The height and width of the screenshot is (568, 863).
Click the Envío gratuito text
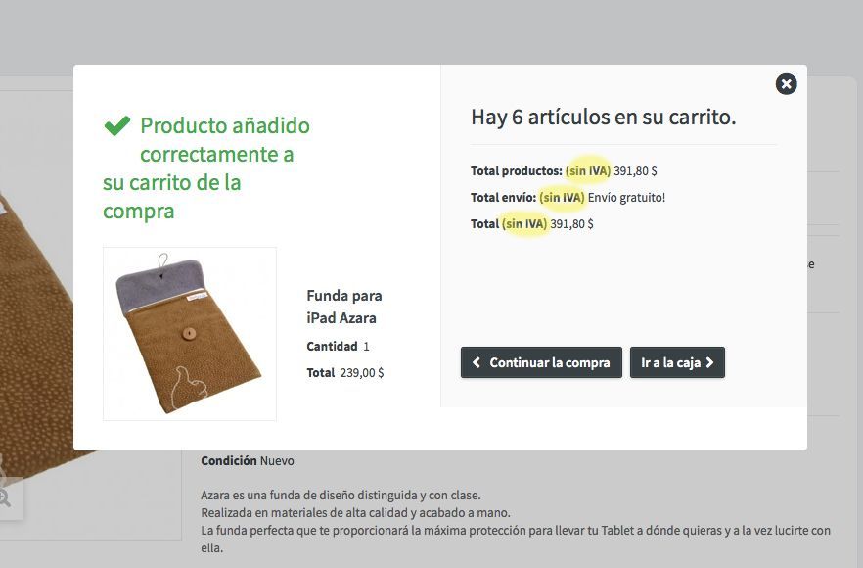pyautogui.click(x=626, y=197)
